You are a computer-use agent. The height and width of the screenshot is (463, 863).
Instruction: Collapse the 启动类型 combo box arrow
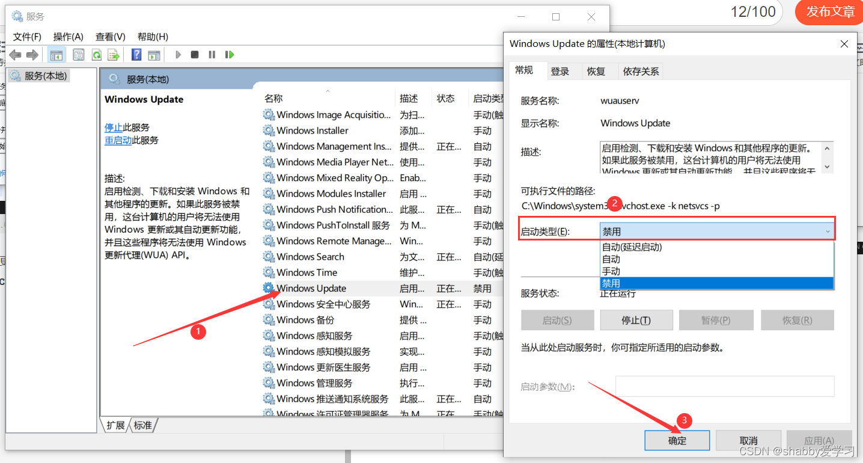click(828, 231)
